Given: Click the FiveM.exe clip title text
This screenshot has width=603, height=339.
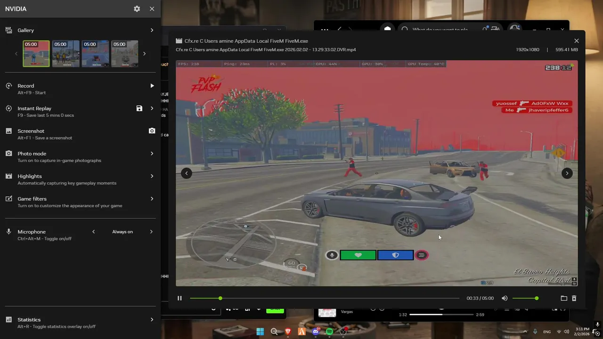Looking at the screenshot, I should pos(246,41).
